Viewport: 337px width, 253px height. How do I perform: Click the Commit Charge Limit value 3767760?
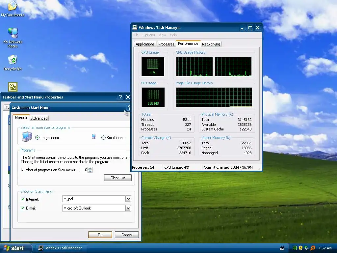pos(184,148)
